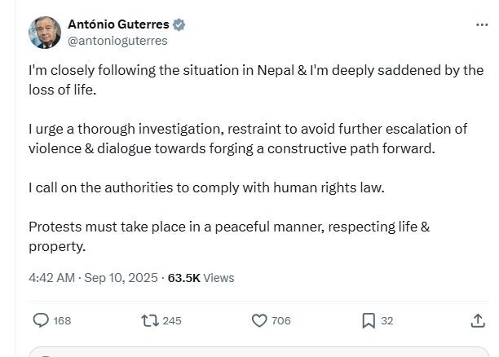Click the 168 replies count
Screen dimensions: 499x357
pos(62,320)
